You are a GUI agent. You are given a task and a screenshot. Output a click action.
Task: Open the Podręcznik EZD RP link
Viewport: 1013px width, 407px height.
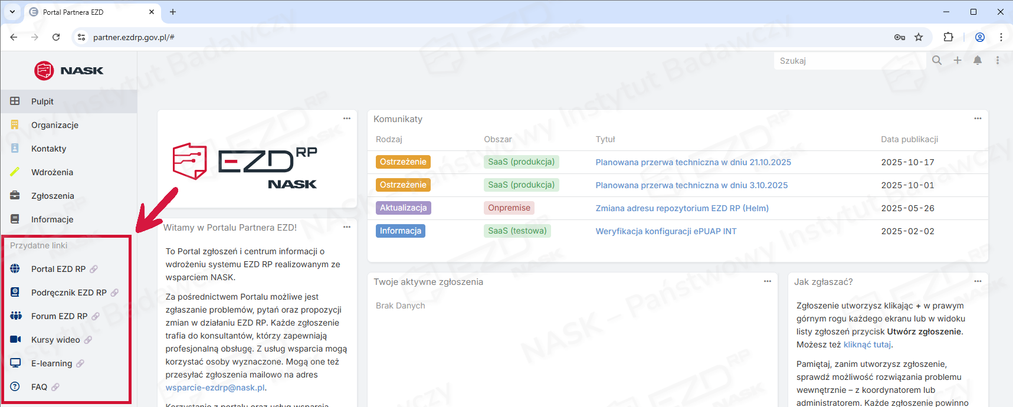(x=68, y=293)
